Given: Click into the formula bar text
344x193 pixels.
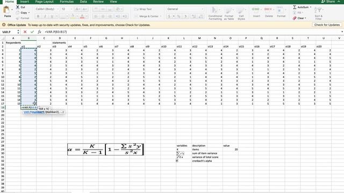Looking at the screenshot, I should (x=56, y=32).
